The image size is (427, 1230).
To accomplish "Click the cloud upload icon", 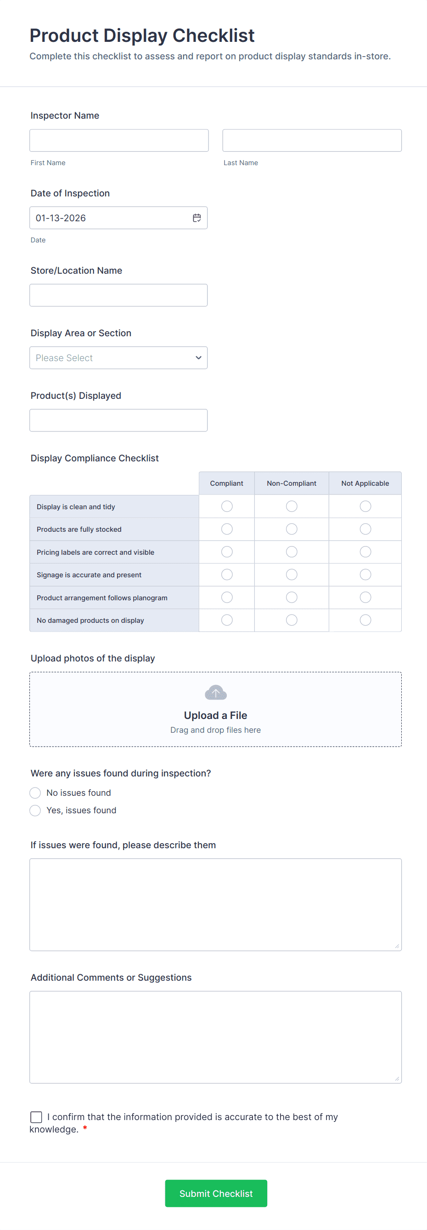I will tap(215, 692).
